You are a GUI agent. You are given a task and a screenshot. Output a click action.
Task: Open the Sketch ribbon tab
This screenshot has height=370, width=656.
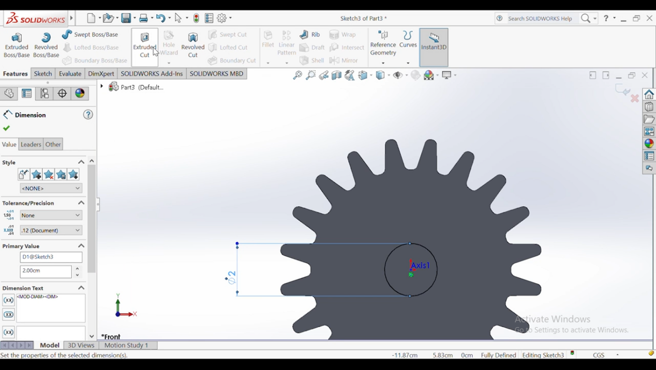43,74
